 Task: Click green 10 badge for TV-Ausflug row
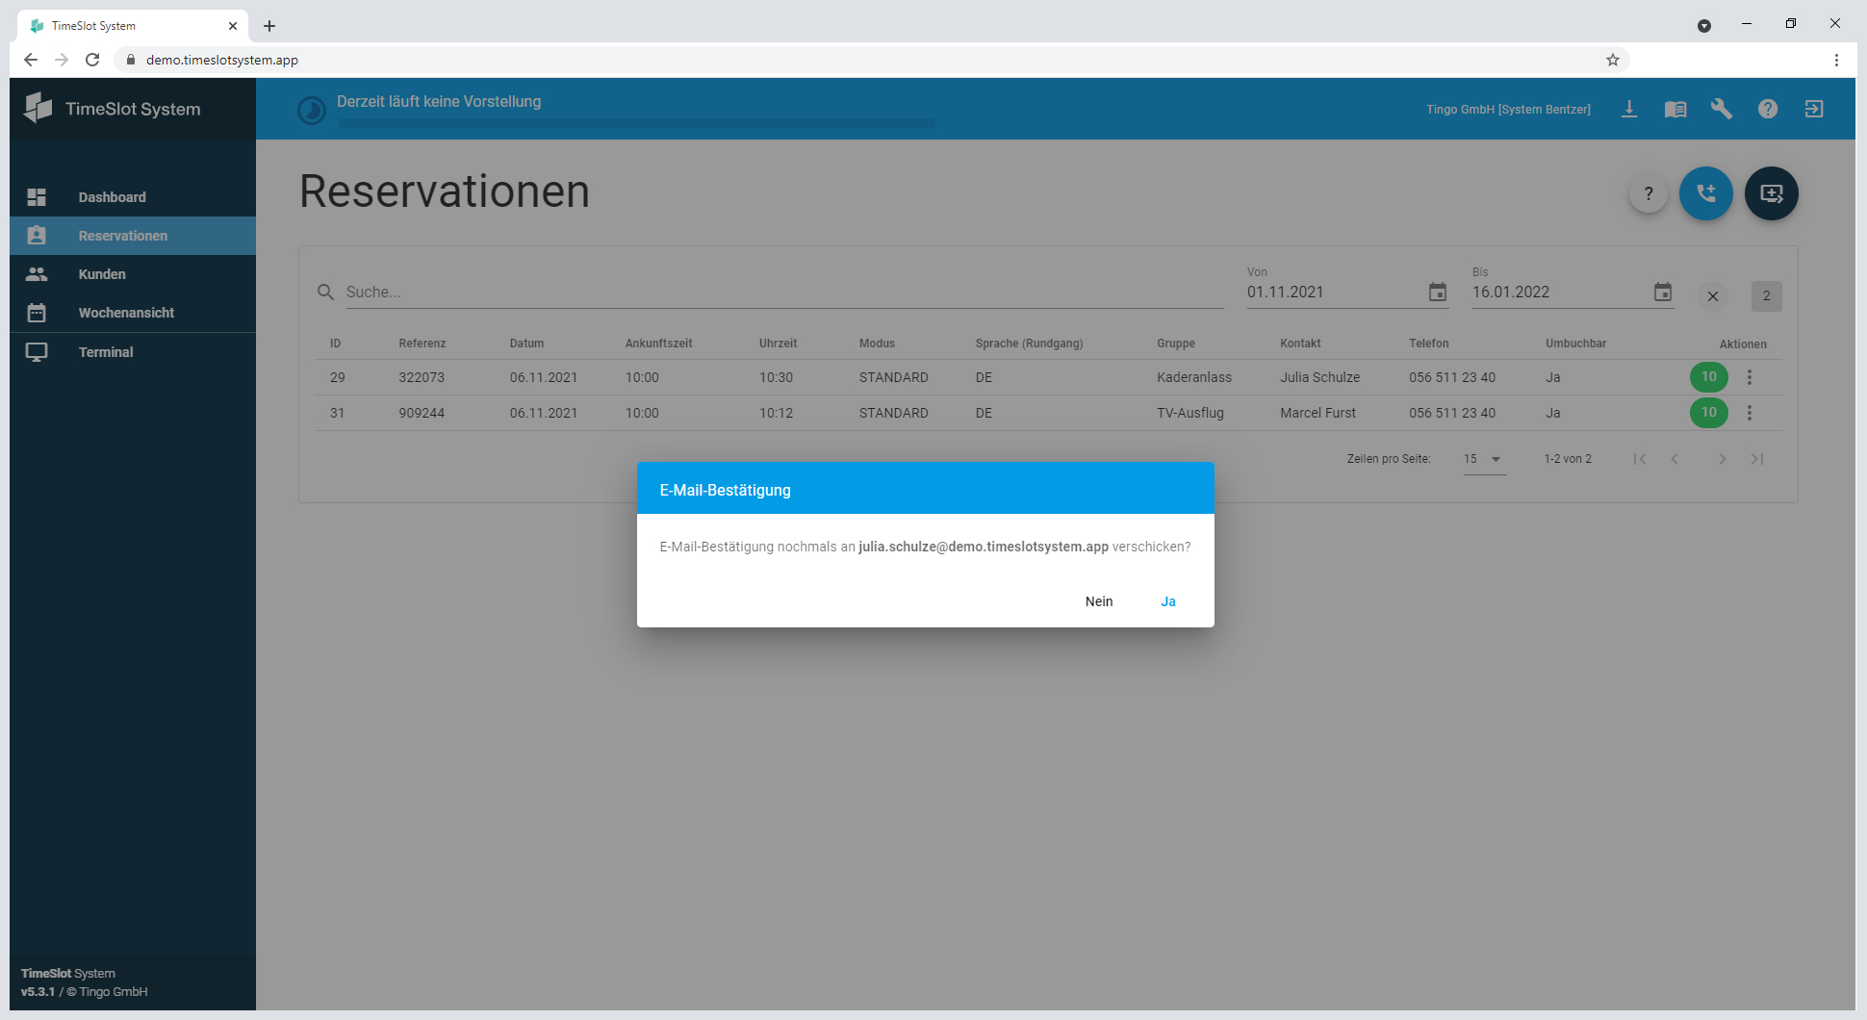(x=1708, y=413)
